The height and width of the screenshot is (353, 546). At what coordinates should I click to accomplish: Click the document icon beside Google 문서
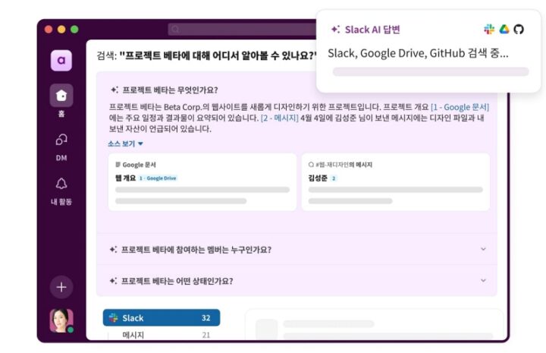pyautogui.click(x=118, y=165)
